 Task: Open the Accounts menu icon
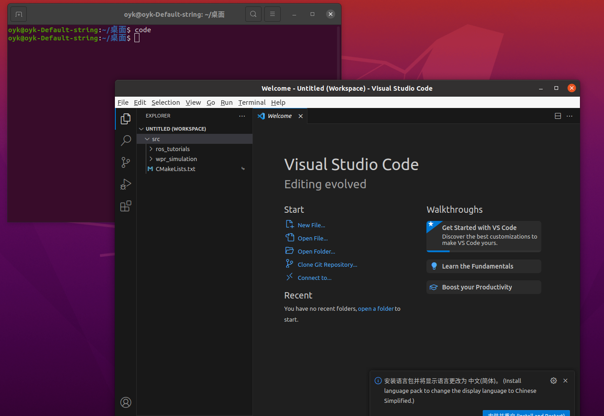coord(126,402)
